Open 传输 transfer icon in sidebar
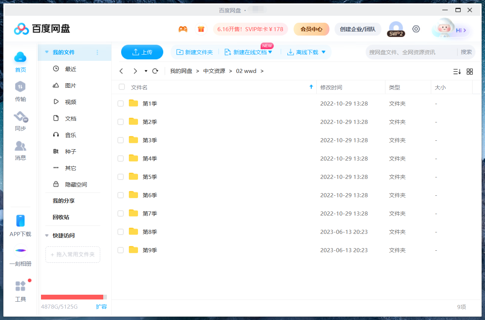485x320 pixels. tap(20, 87)
